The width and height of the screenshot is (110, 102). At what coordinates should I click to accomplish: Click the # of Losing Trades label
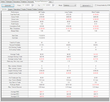(15, 50)
